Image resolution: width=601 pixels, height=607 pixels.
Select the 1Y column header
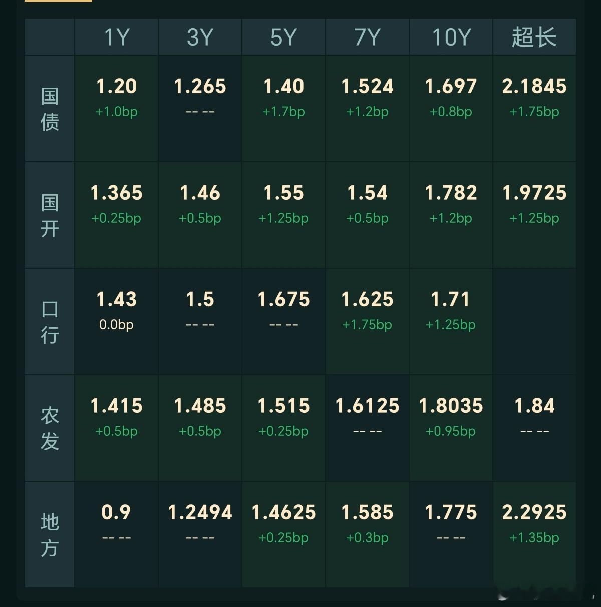pyautogui.click(x=116, y=37)
